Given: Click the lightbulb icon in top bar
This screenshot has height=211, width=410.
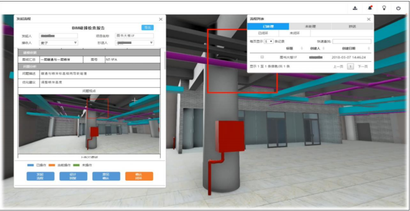Looking at the screenshot, I should pos(384,8).
